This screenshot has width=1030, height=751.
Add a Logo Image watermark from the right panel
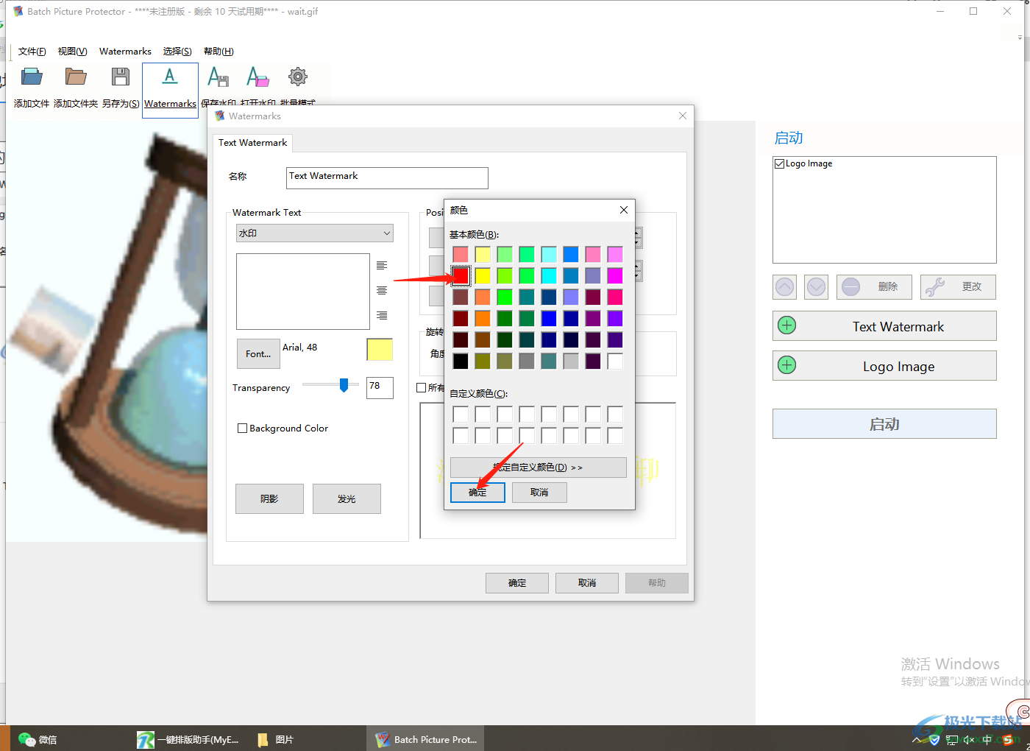(x=884, y=366)
